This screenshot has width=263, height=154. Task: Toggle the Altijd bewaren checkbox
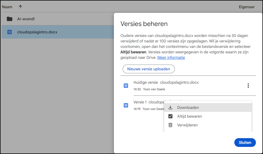(170, 116)
